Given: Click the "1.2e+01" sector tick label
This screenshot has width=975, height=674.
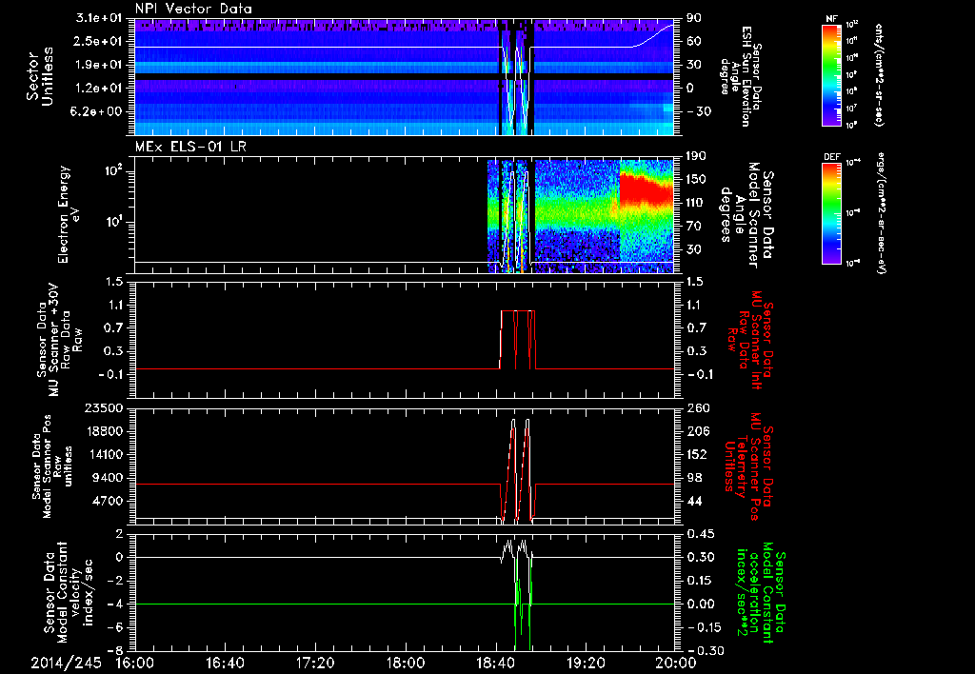Looking at the screenshot, I should pos(98,88).
